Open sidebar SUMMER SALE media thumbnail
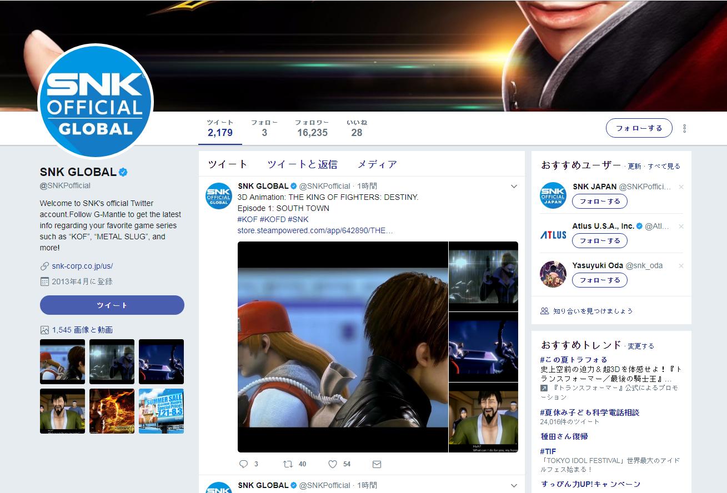This screenshot has height=493, width=727. pos(161,411)
